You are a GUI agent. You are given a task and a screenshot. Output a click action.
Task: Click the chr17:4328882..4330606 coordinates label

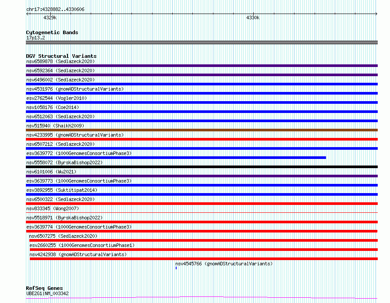(x=55, y=10)
